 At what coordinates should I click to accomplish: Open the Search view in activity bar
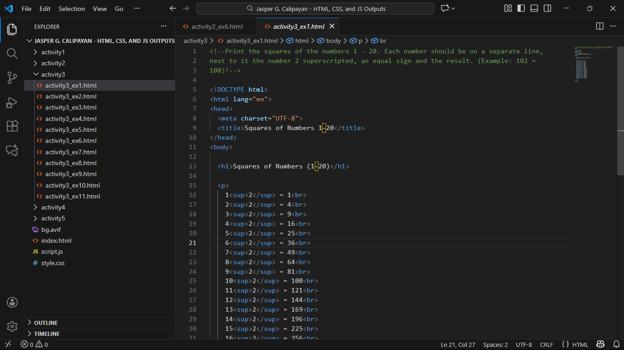click(12, 54)
